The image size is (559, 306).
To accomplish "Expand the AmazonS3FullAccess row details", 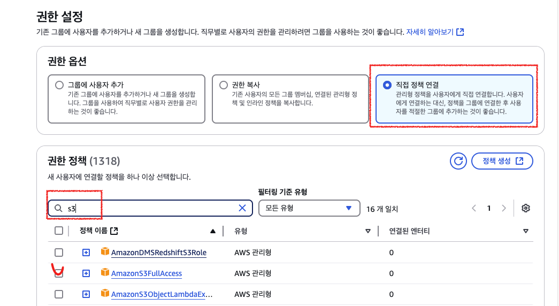I will click(86, 273).
